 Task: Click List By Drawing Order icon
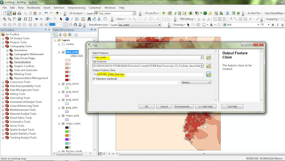[55, 35]
